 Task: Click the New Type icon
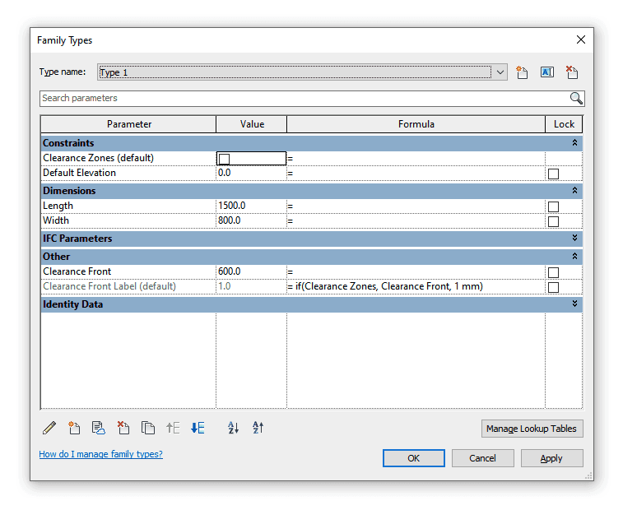(522, 72)
